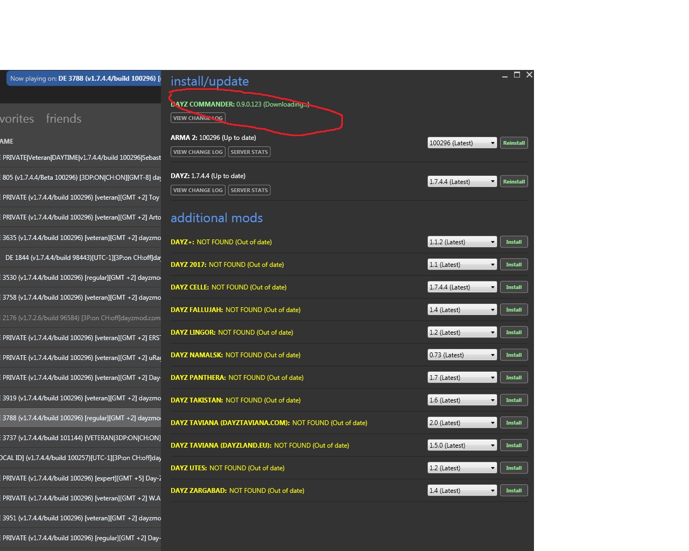Open DAYZ 2017 version dropdown
Image resolution: width=689 pixels, height=551 pixels.
click(x=462, y=264)
